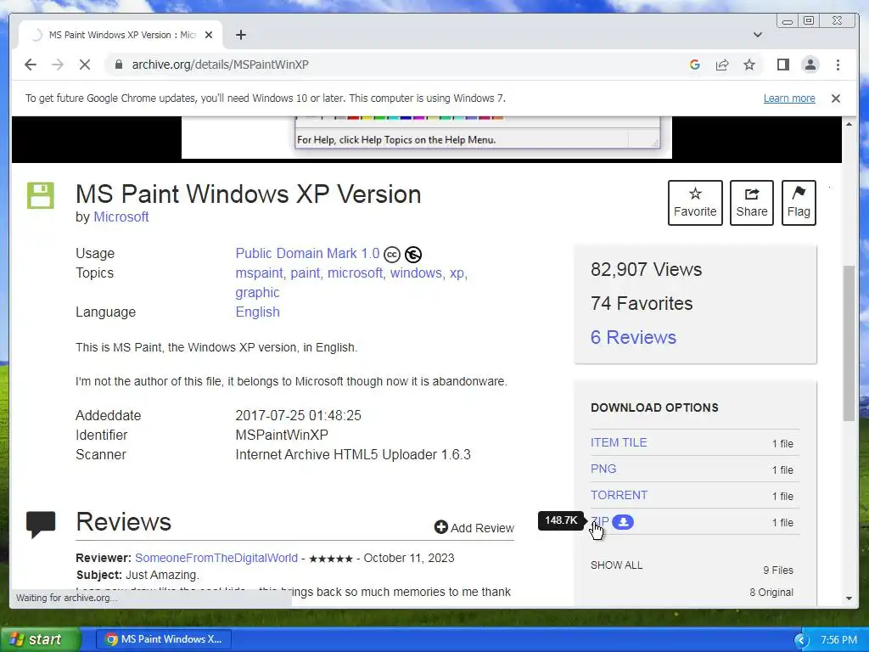869x652 pixels.
Task: Share this page with the address bar share icon
Action: click(721, 65)
